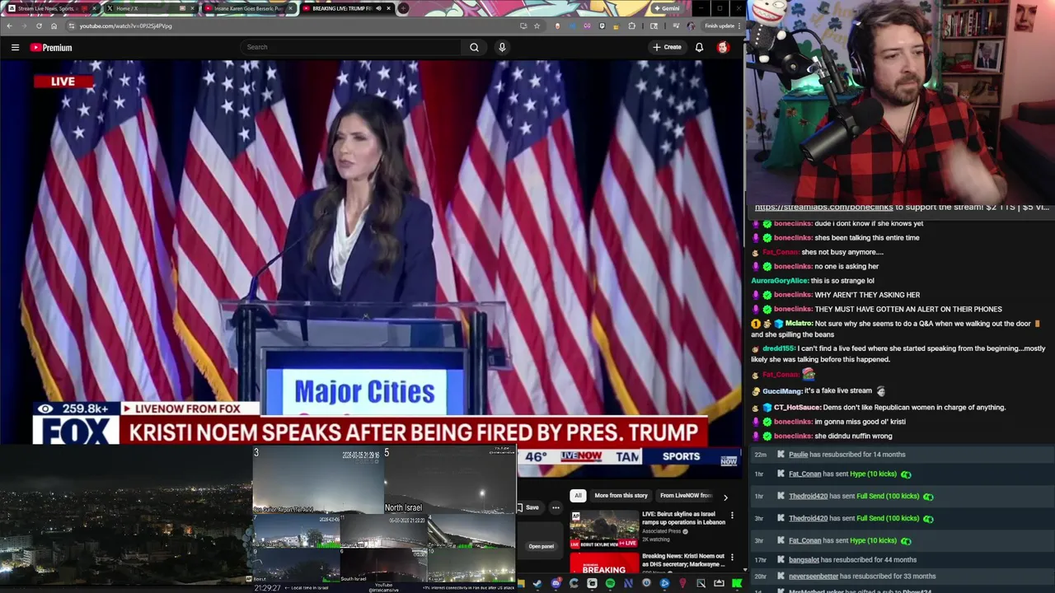1055x593 pixels.
Task: Open the green Kick icon in taskbar
Action: [737, 583]
